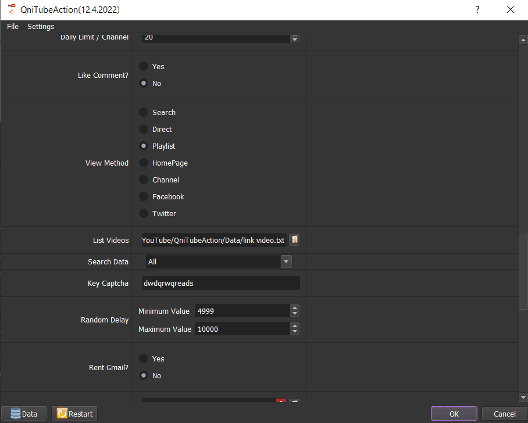Click the Maximum Value field showing 10000
Screen dimensions: 528x423
coord(242,329)
